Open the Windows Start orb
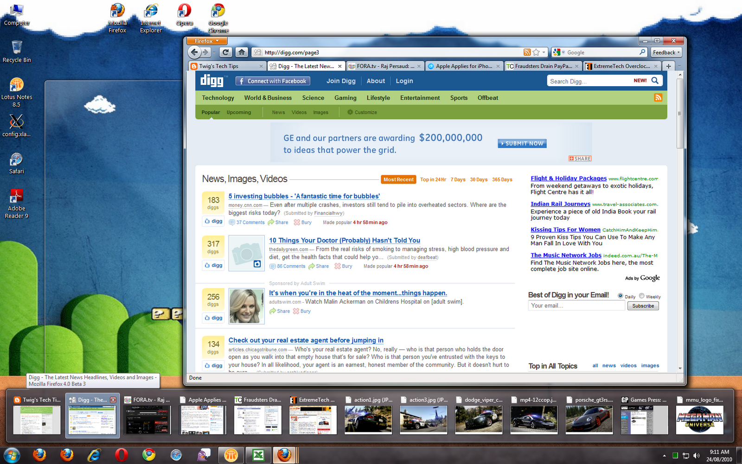742x464 pixels. tap(12, 455)
